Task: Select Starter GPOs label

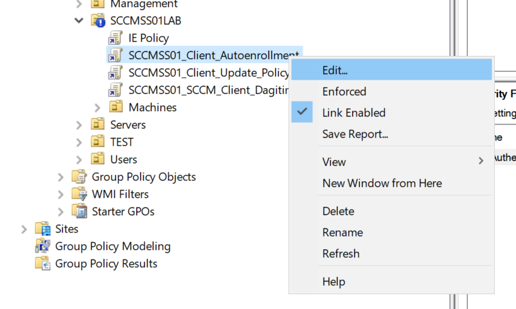Action: (x=123, y=211)
